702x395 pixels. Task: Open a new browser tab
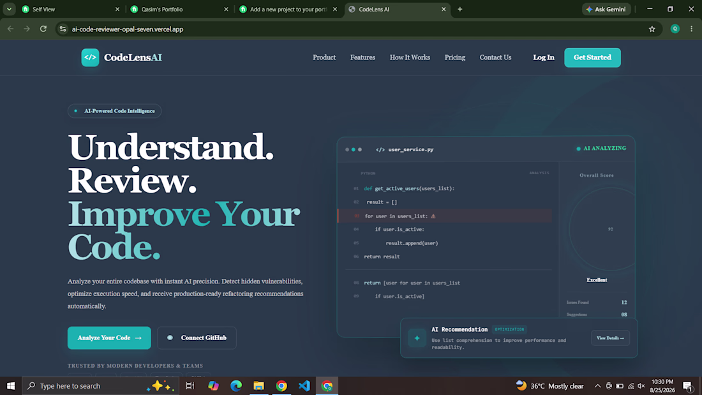point(459,9)
